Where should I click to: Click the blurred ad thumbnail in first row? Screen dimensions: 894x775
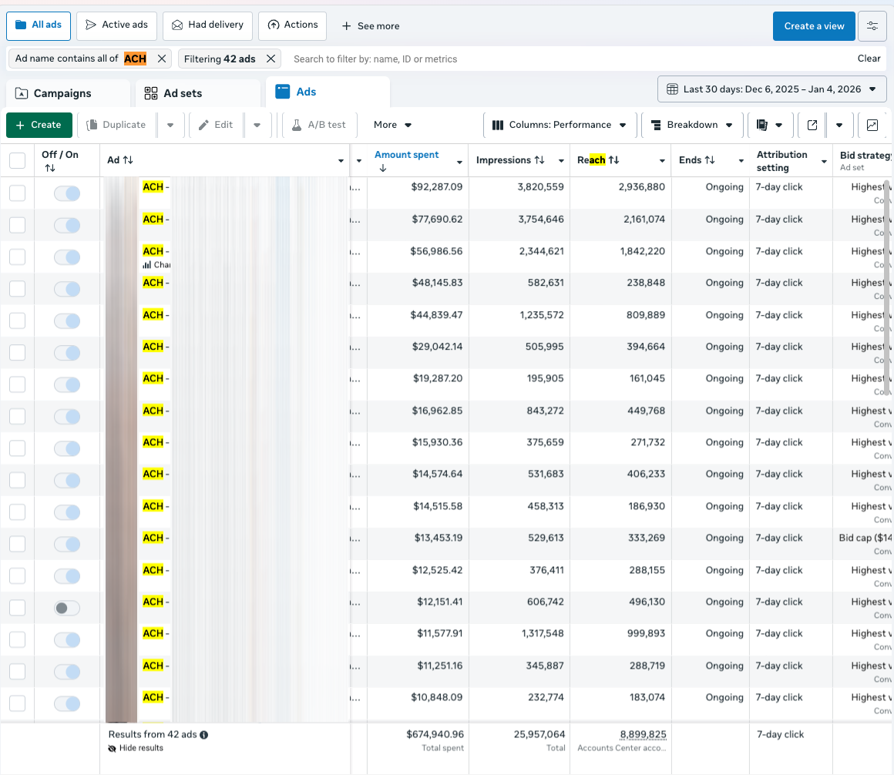click(122, 193)
